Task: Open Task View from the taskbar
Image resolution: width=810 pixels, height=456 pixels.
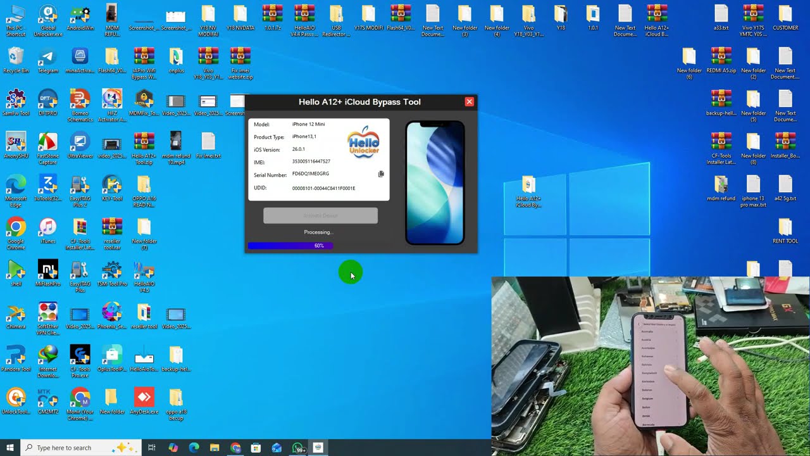Action: [152, 448]
